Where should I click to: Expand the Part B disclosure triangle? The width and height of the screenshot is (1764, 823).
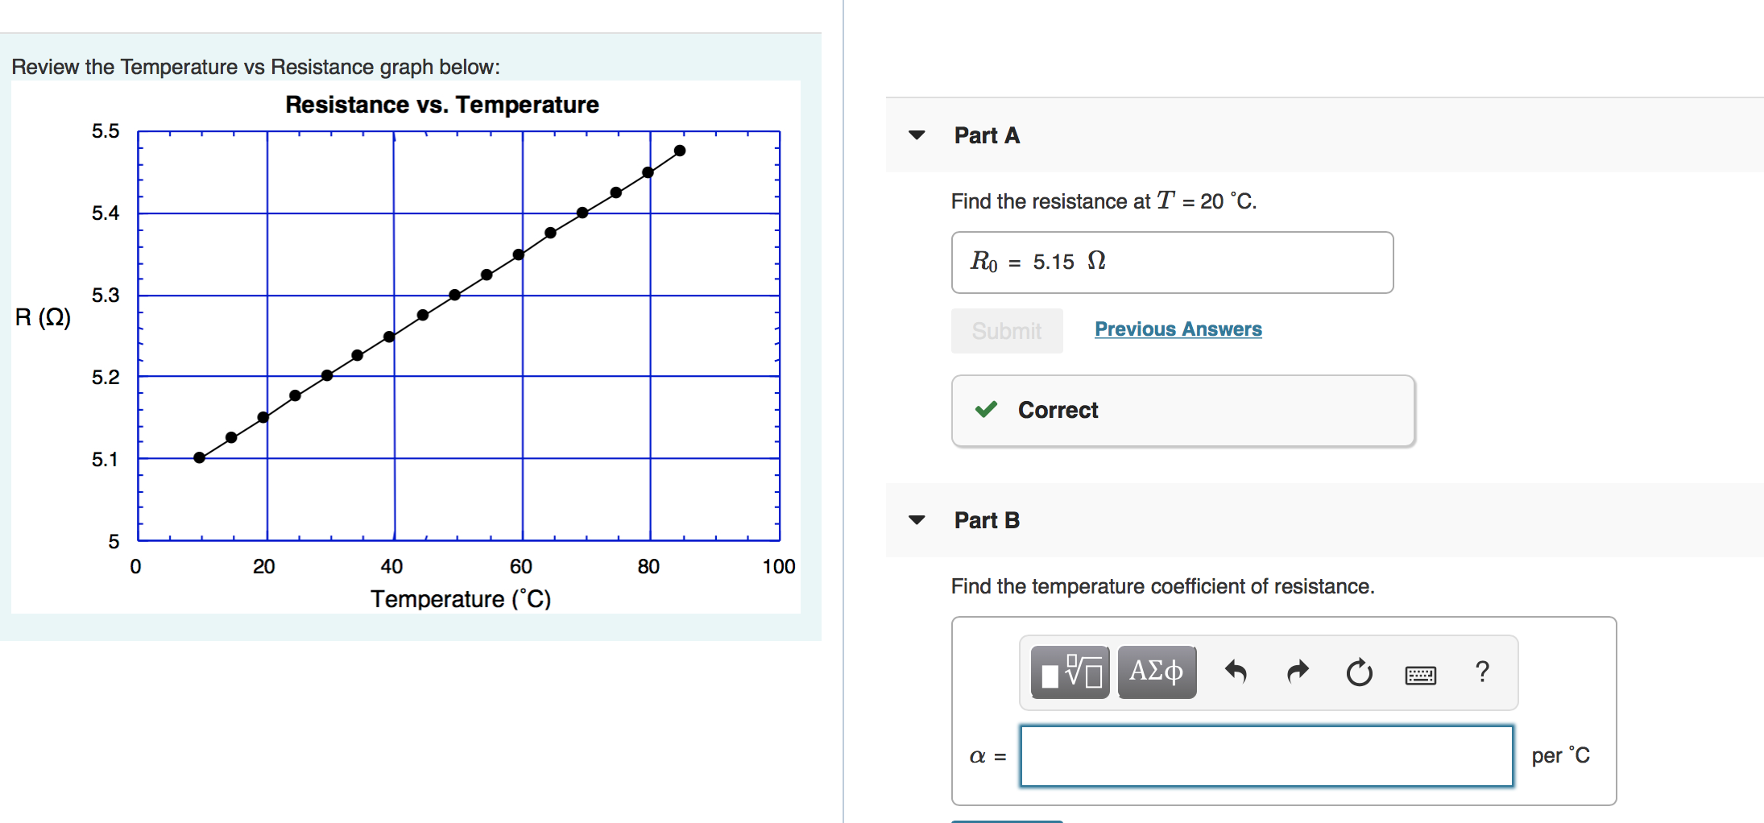tap(917, 519)
